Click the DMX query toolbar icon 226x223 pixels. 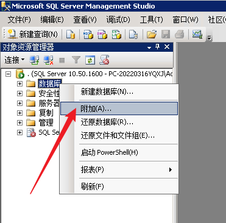click(102, 34)
